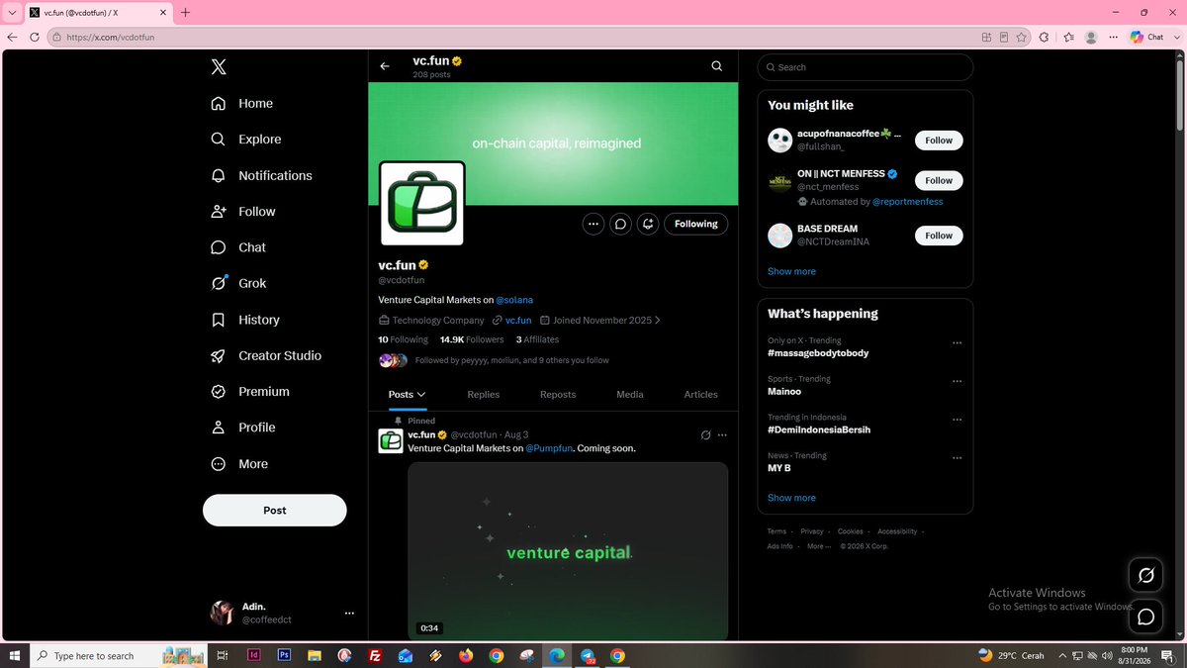Open browser tab list chevron
The image size is (1187, 668).
pyautogui.click(x=11, y=12)
